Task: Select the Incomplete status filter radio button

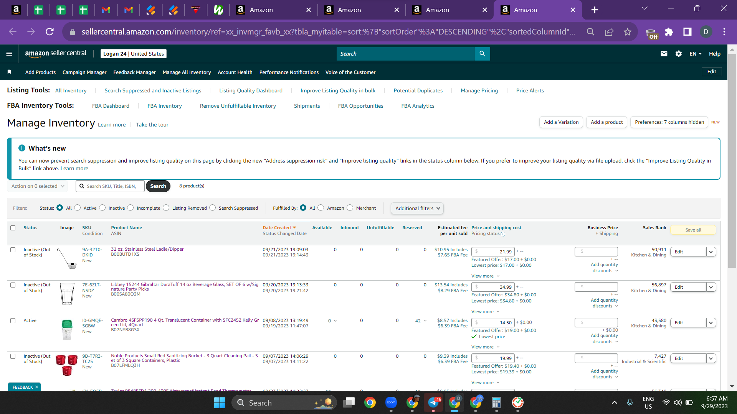Action: pyautogui.click(x=131, y=208)
